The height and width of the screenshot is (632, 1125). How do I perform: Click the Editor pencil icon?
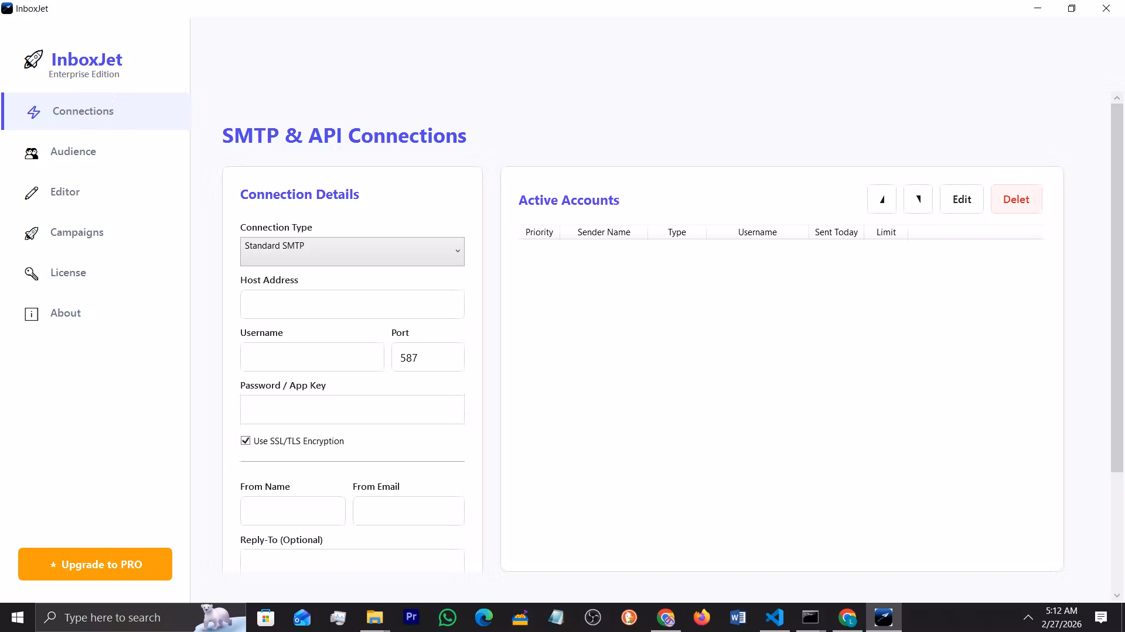(32, 193)
